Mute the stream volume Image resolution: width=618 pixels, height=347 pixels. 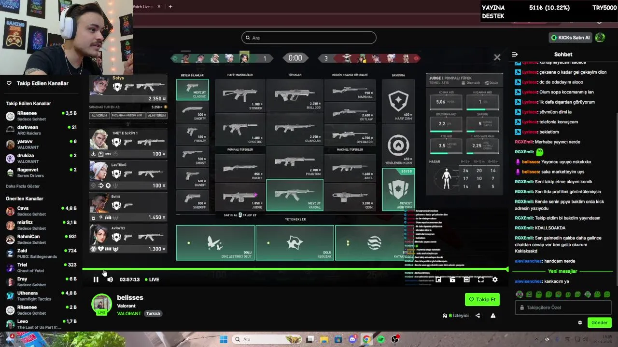[x=110, y=280]
